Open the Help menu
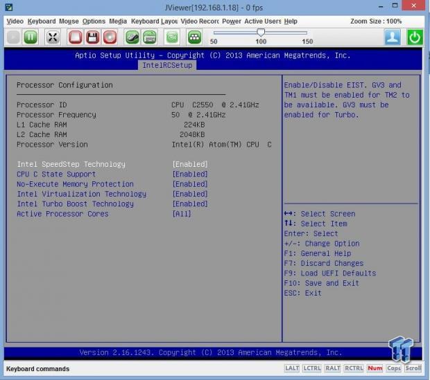The image size is (430, 380). click(x=291, y=21)
